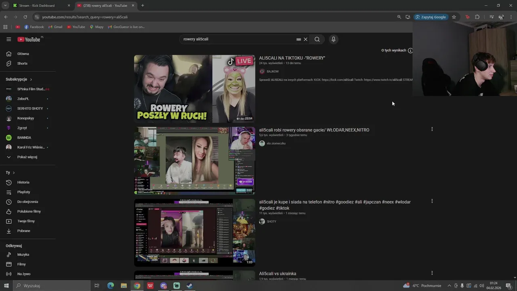The image size is (517, 291).
Task: Open the Chrome three-dot menu
Action: click(511, 17)
